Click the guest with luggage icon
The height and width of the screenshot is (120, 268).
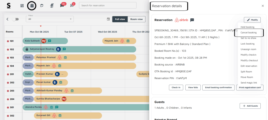[x=52, y=6]
